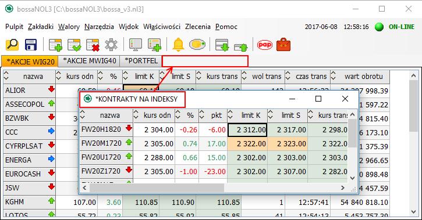Click down arrow of main table scrollbar
The height and width of the screenshot is (220, 422).
(x=414, y=212)
